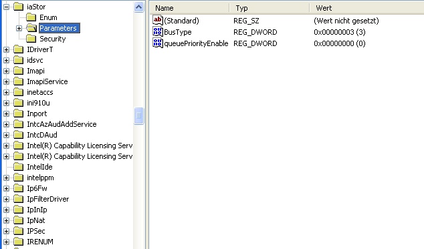
Task: Click the (Wert nicht gesetzt) data cell
Action: point(346,21)
